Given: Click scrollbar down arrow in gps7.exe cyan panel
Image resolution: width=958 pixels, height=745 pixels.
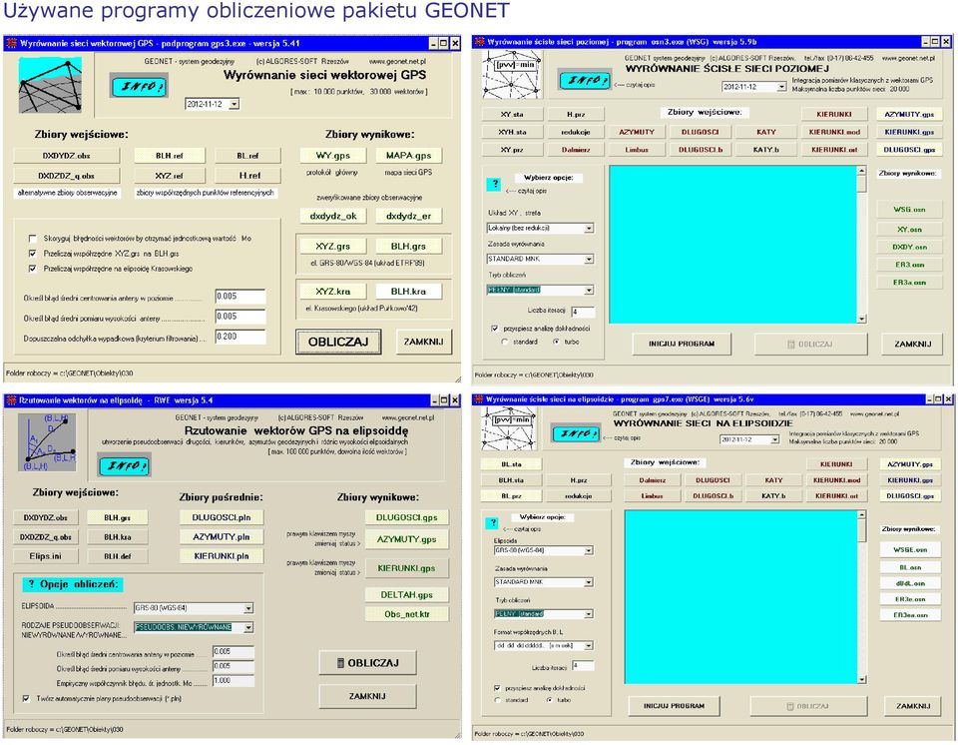Looking at the screenshot, I should coord(861,679).
